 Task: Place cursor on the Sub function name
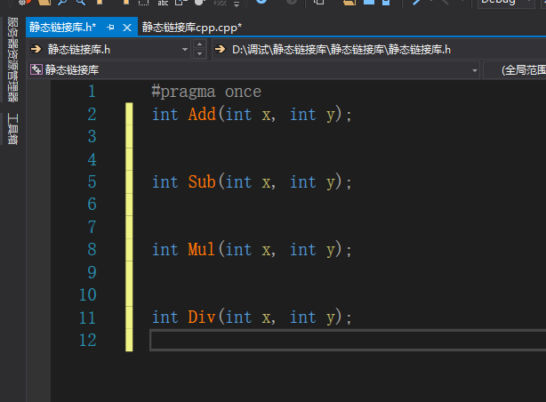[202, 181]
